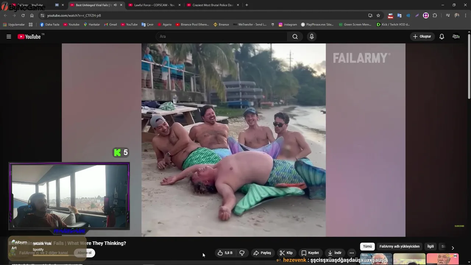Select the Tümü filter chip
Screen dimensions: 471x265
367,247
